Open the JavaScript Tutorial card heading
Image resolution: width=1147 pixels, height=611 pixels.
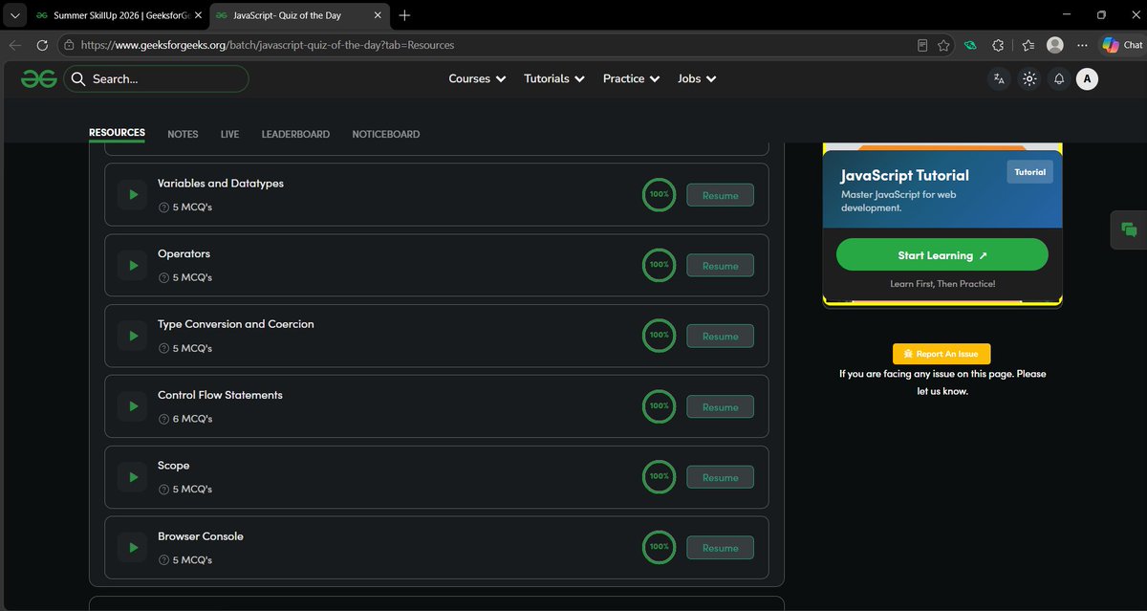[x=904, y=175]
